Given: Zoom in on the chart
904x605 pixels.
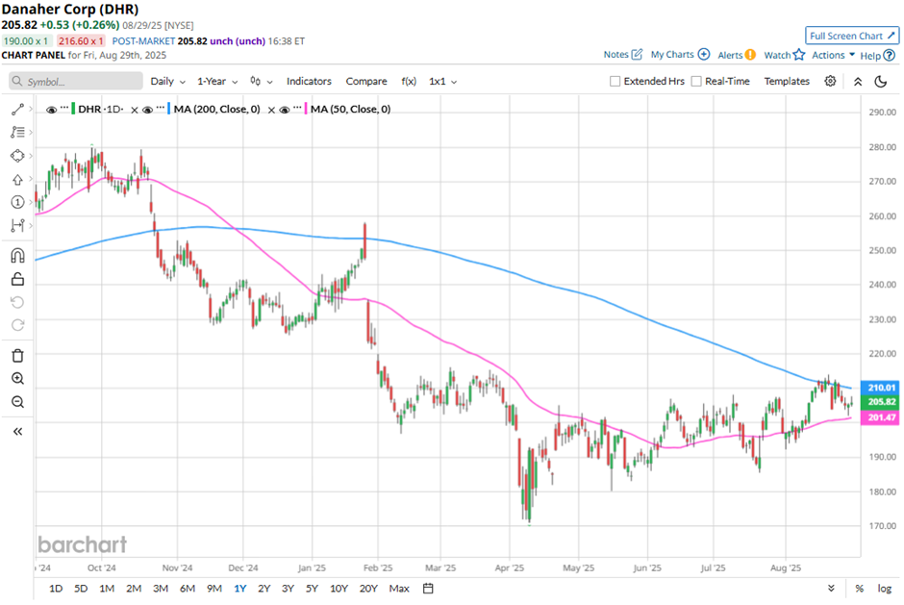Looking at the screenshot, I should (x=17, y=378).
